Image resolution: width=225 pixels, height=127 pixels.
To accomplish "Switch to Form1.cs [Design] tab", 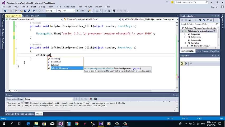I will (x=30, y=16).
